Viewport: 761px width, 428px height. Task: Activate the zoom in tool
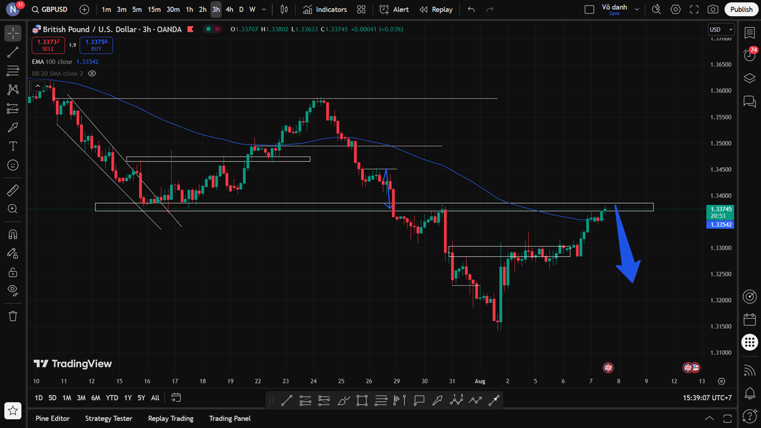coord(13,209)
